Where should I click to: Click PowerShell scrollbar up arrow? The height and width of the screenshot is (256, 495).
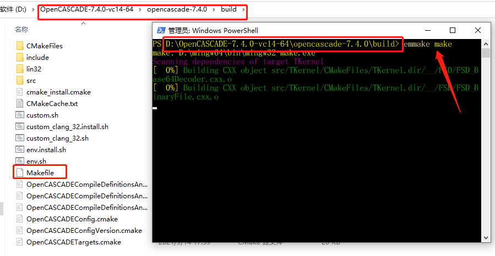pos(486,44)
